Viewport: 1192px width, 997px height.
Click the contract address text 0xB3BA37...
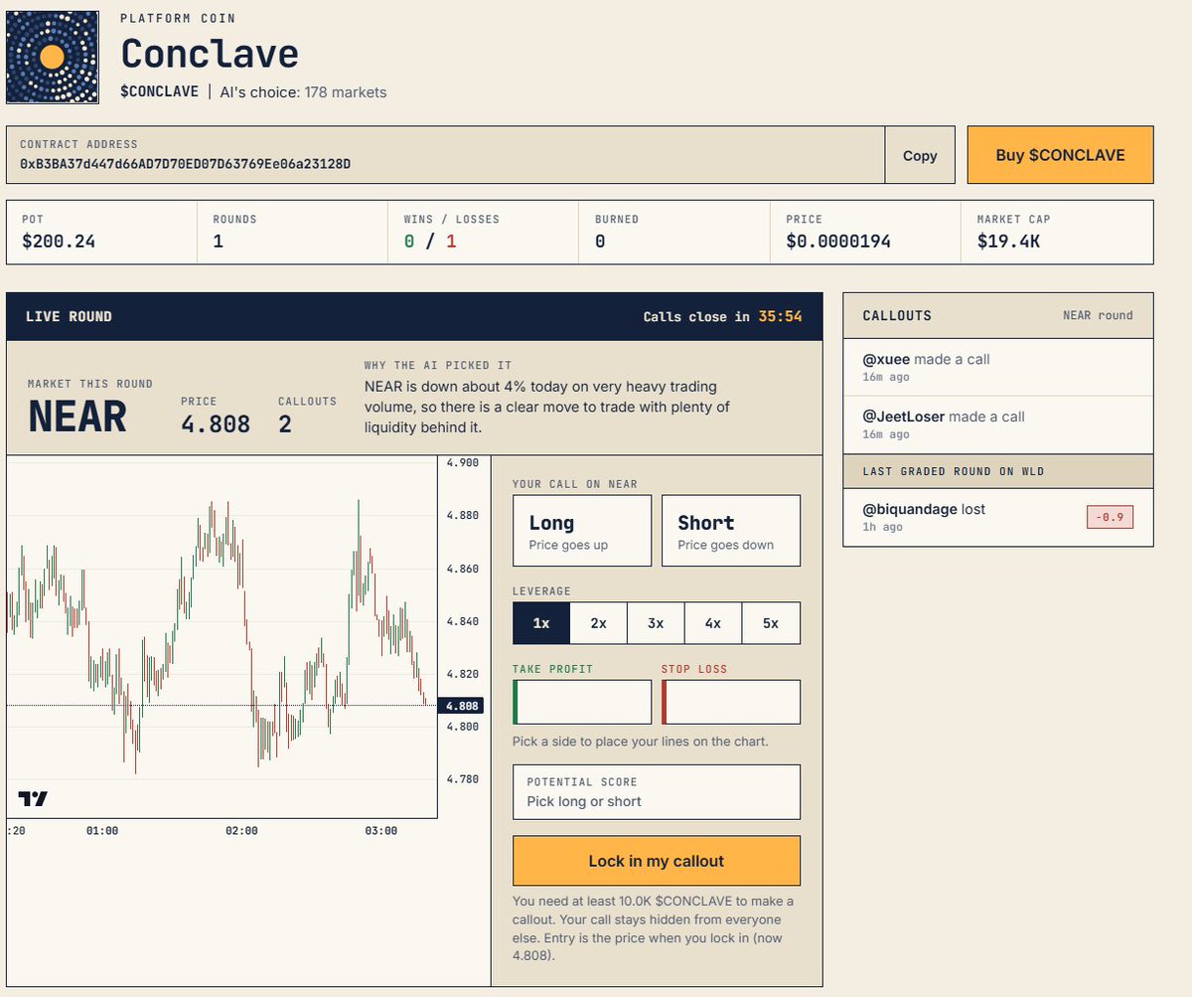[x=185, y=163]
